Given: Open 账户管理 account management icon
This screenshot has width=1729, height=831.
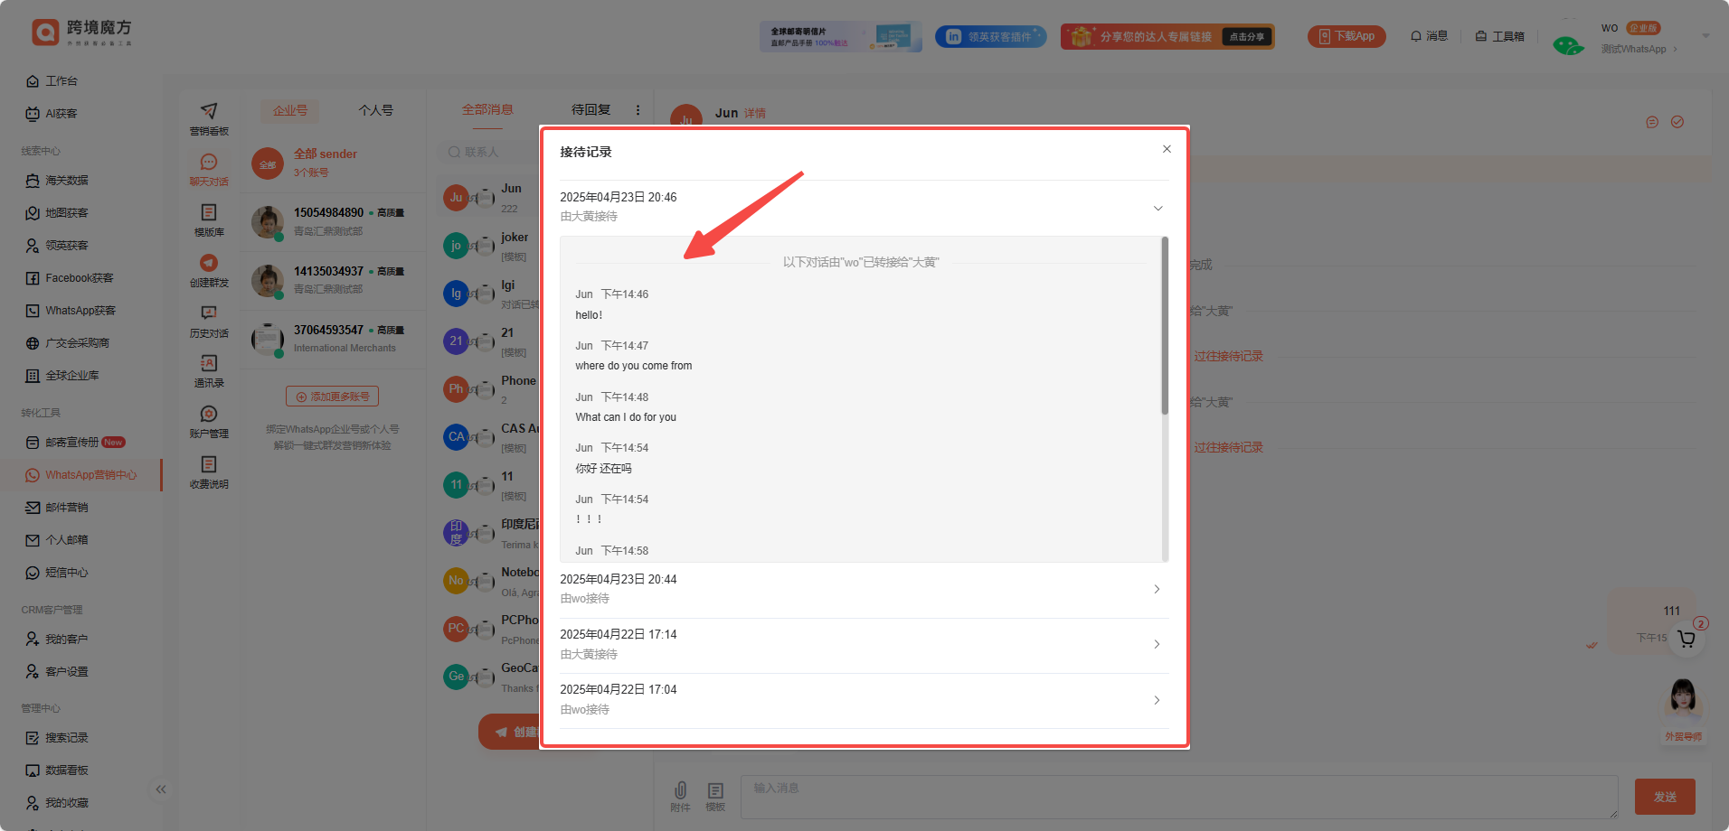Looking at the screenshot, I should tap(209, 415).
